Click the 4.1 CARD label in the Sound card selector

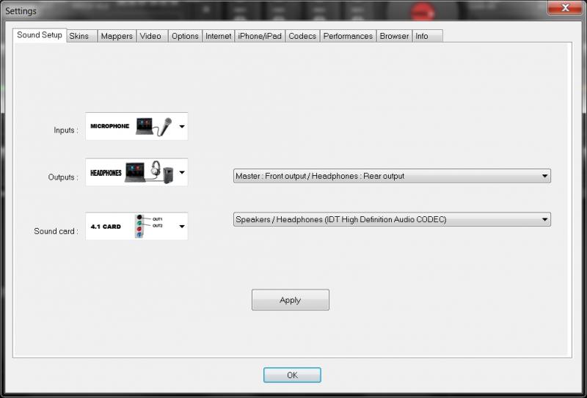click(106, 226)
